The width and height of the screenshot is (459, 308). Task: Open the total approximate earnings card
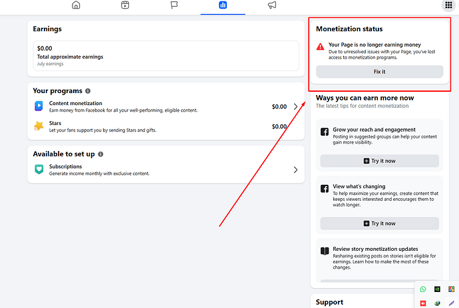tap(166, 56)
